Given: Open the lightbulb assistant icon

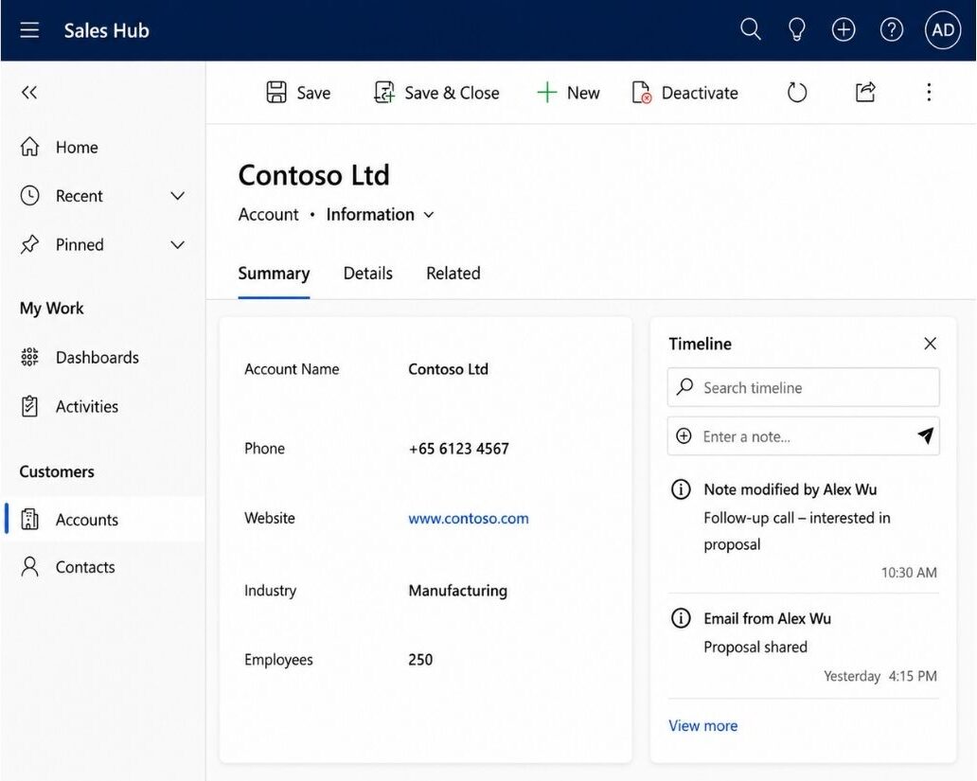Looking at the screenshot, I should pos(797,29).
